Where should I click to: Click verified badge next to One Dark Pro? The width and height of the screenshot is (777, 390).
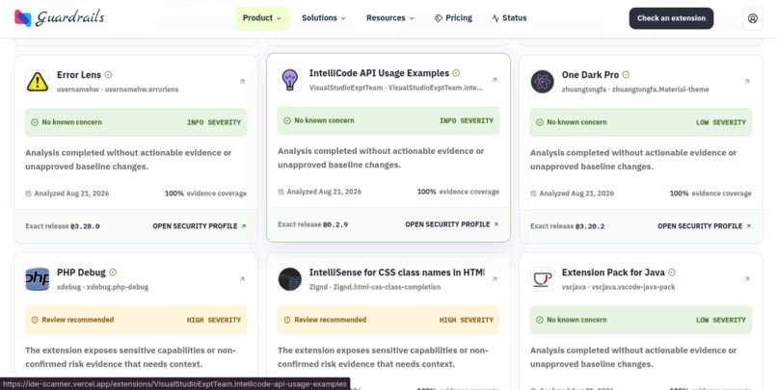click(x=626, y=75)
